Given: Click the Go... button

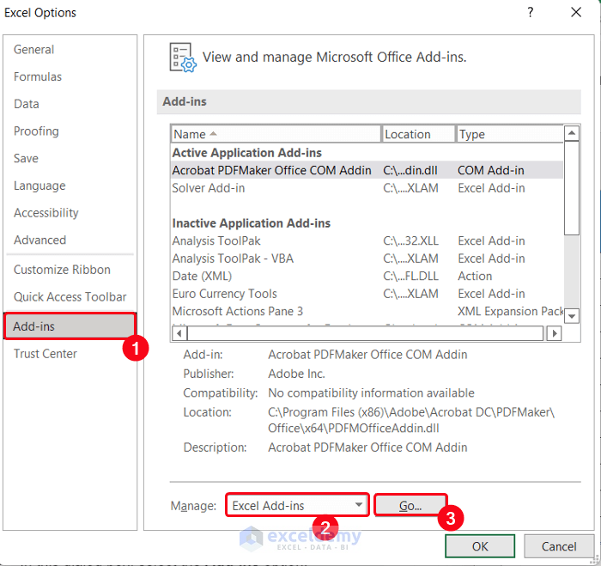Looking at the screenshot, I should (x=410, y=505).
